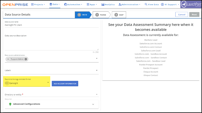The image size is (202, 113).
Task: Click the user profile avatar icon
Action: coord(162,4)
